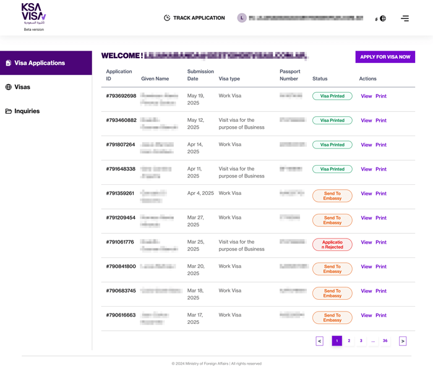Click Visa Printed status for #793692698
This screenshot has width=433, height=366.
pyautogui.click(x=332, y=96)
